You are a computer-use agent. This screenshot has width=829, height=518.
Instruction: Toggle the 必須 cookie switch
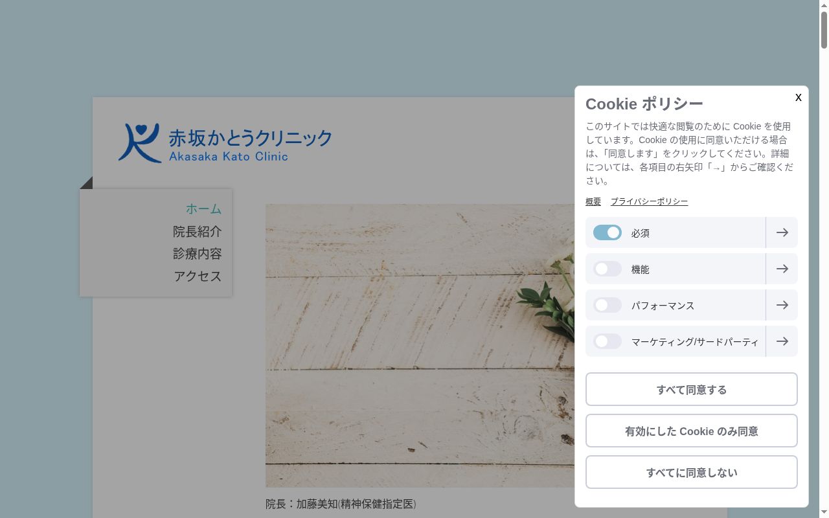click(608, 232)
